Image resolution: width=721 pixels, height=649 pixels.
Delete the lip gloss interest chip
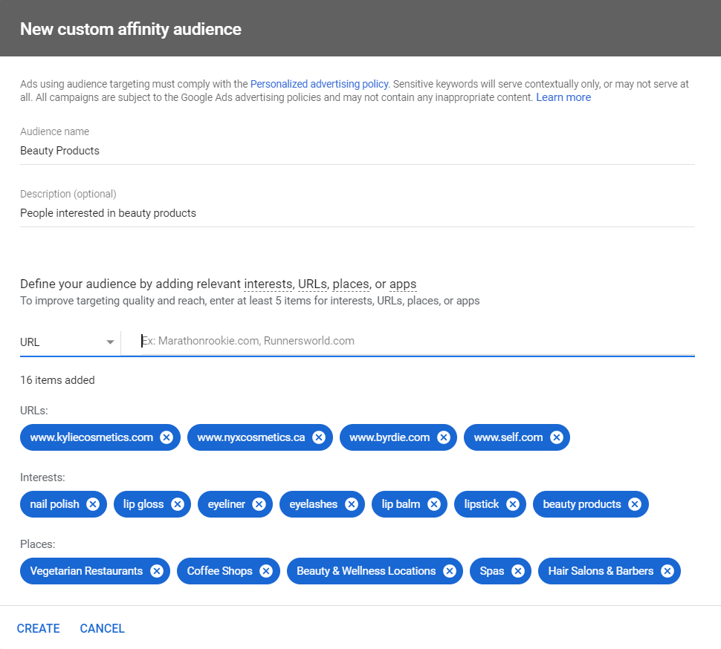click(178, 504)
